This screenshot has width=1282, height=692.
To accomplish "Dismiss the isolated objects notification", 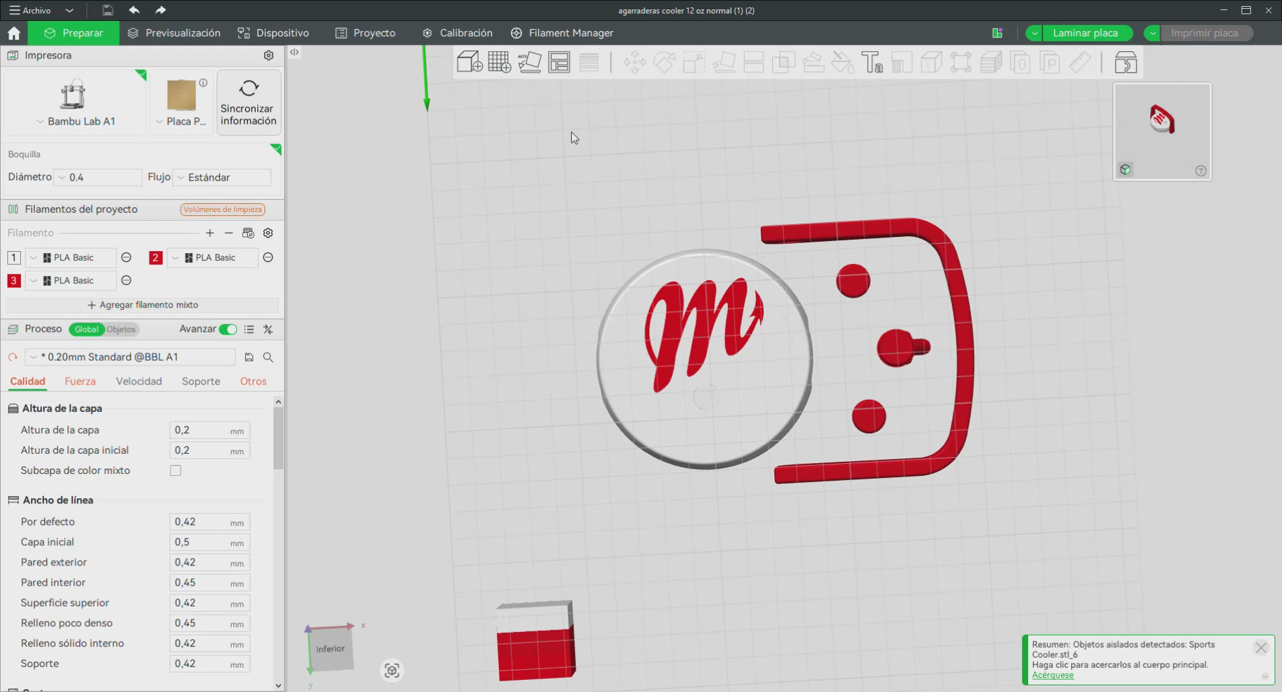I will point(1261,648).
